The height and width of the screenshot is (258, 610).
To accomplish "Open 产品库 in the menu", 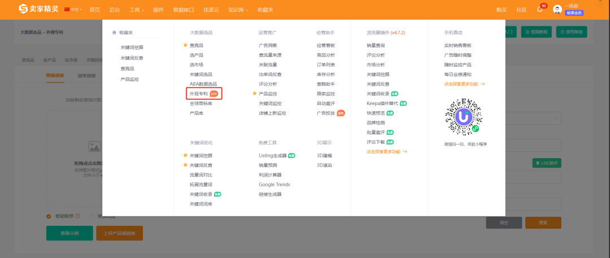I will (x=197, y=113).
